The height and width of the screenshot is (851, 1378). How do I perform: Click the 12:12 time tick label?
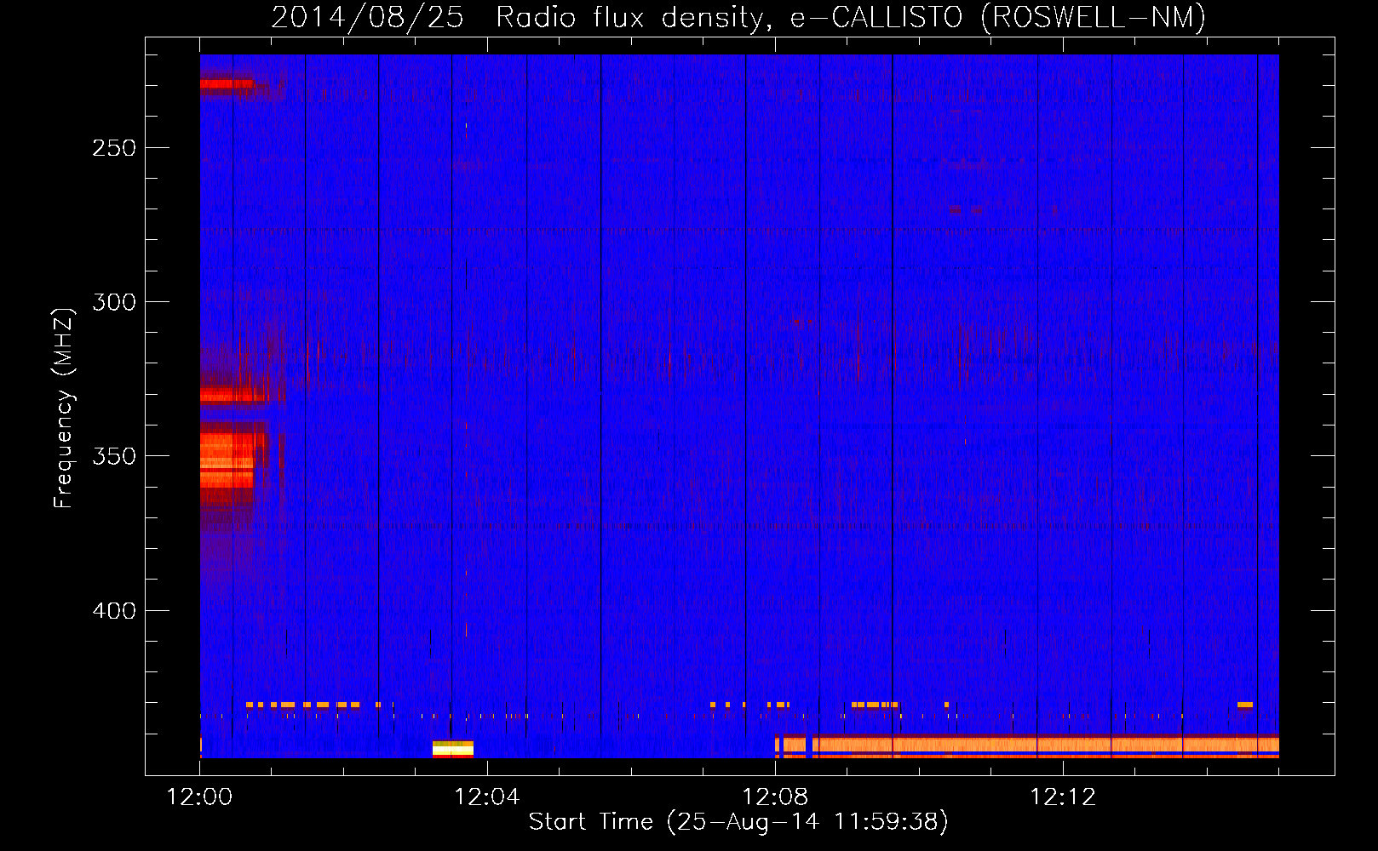pyautogui.click(x=1063, y=797)
